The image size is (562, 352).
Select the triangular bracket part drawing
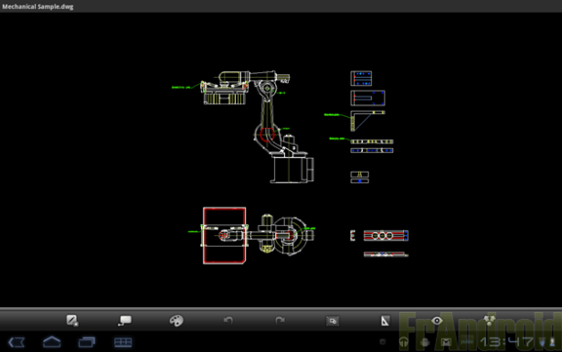click(367, 121)
